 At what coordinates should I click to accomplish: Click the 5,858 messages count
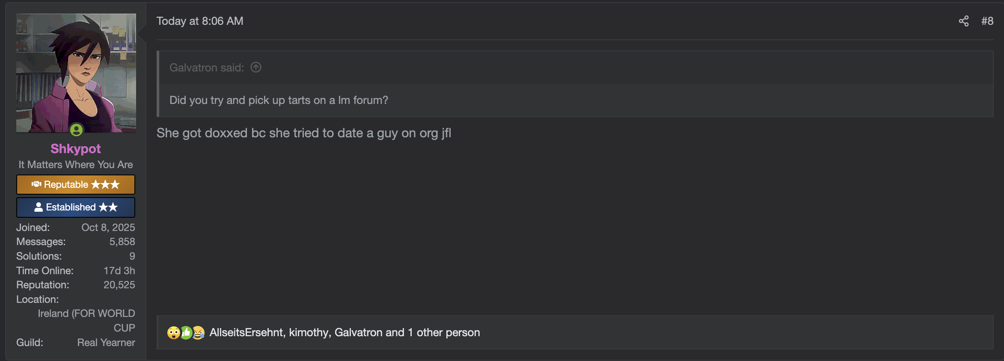pyautogui.click(x=122, y=242)
